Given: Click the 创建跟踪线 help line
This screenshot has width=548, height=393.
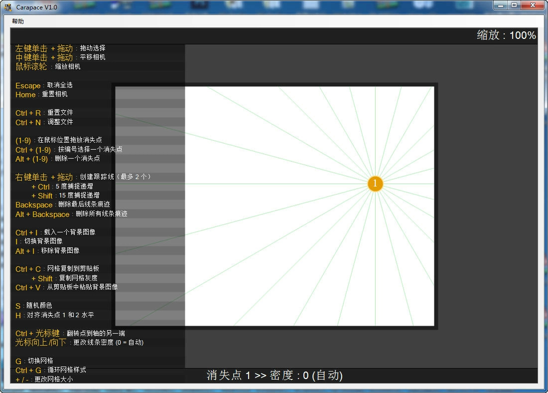Looking at the screenshot, I should [83, 177].
